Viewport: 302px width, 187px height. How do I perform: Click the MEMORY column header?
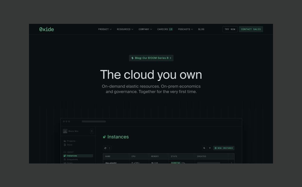[155, 157]
